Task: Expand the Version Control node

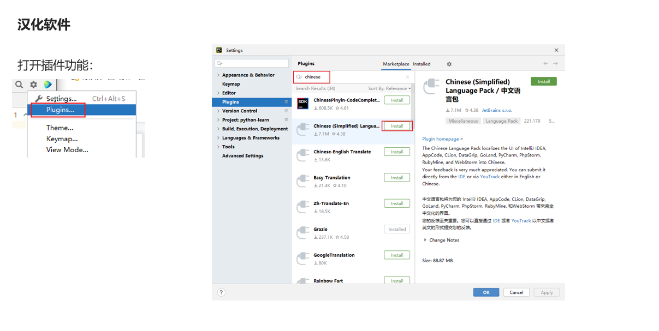Action: [218, 111]
